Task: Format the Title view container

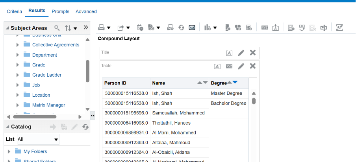Action: pyautogui.click(x=229, y=53)
